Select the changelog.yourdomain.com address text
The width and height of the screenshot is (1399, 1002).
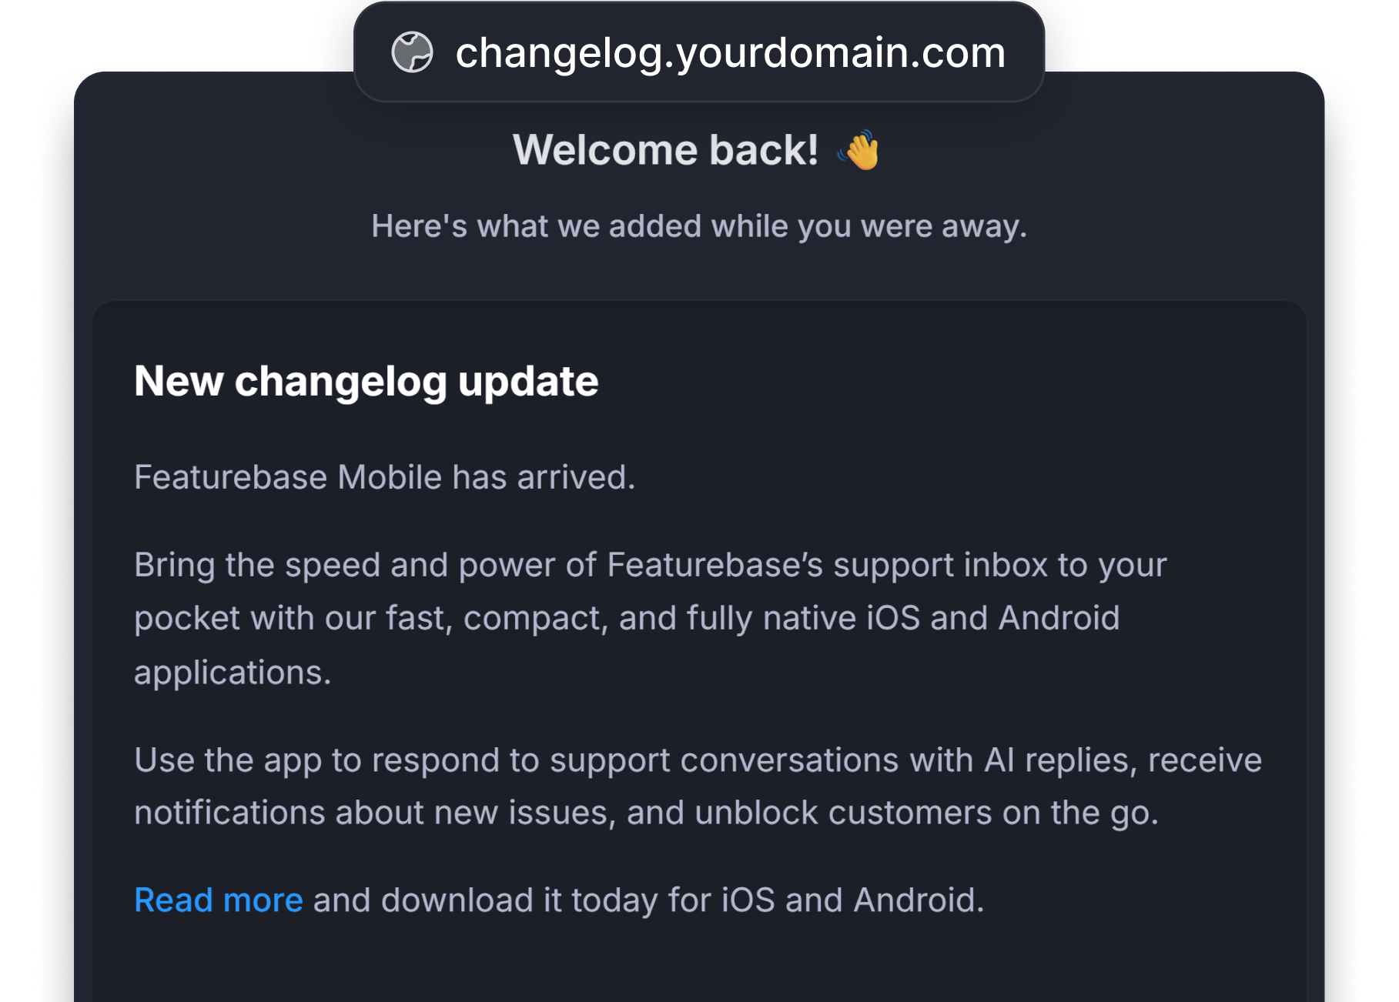[x=730, y=52]
